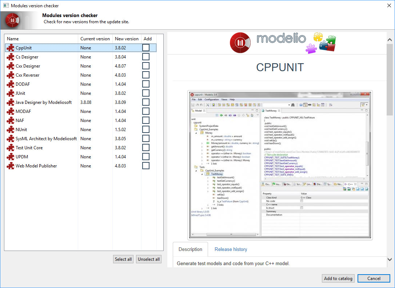
Task: Click the Modelio logo in the dialog header
Action: (12, 20)
